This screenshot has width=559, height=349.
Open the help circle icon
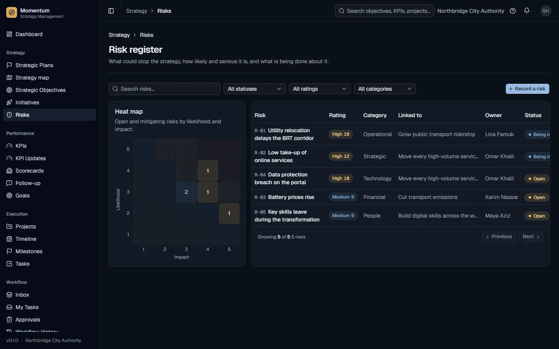(513, 11)
